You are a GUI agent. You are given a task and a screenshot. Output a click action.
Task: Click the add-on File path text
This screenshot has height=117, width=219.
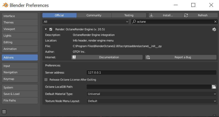tap(117, 46)
